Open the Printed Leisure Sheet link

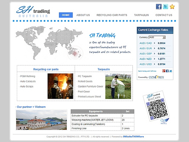[89, 97]
